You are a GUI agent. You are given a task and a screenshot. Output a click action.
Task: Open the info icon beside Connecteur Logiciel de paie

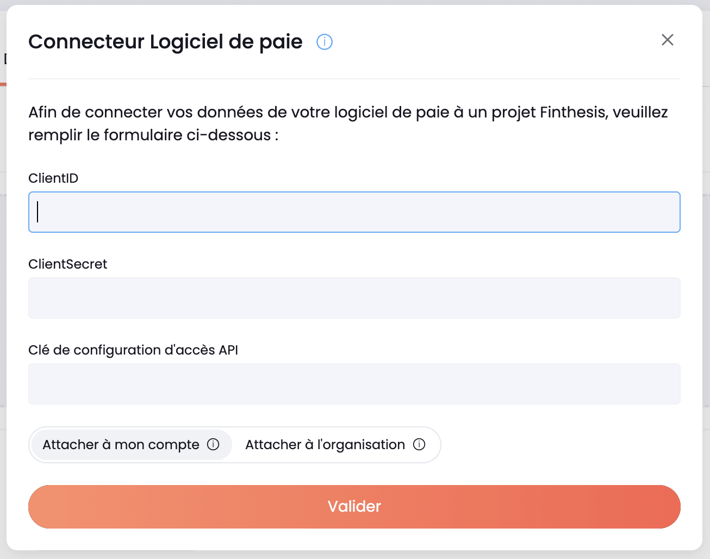tap(325, 42)
